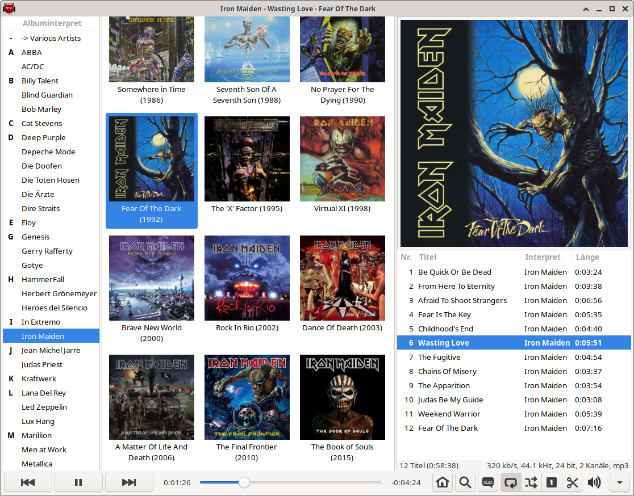This screenshot has height=496, width=634.
Task: Toggle repeat playback mode
Action: (x=510, y=482)
